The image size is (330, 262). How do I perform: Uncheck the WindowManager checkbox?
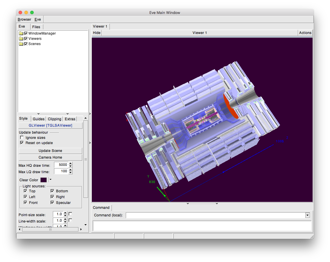pyautogui.click(x=26, y=33)
